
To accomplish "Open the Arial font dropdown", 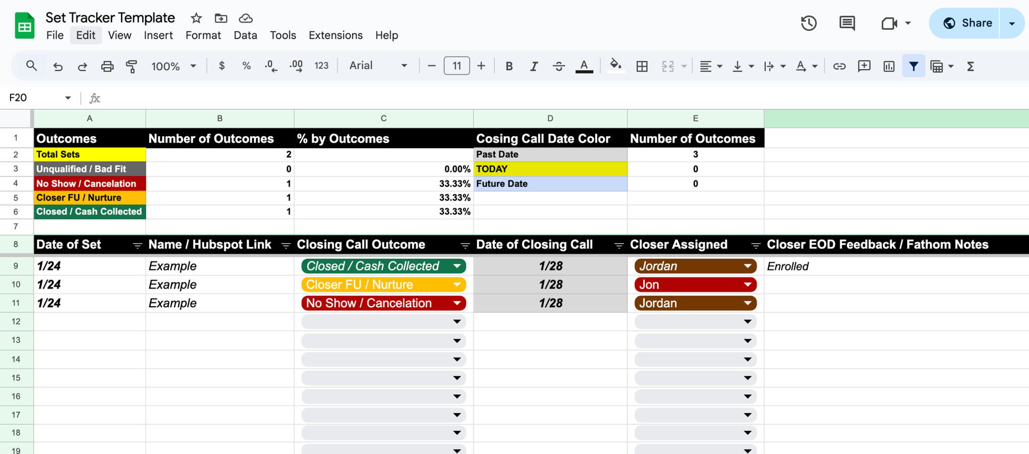I will [x=378, y=66].
